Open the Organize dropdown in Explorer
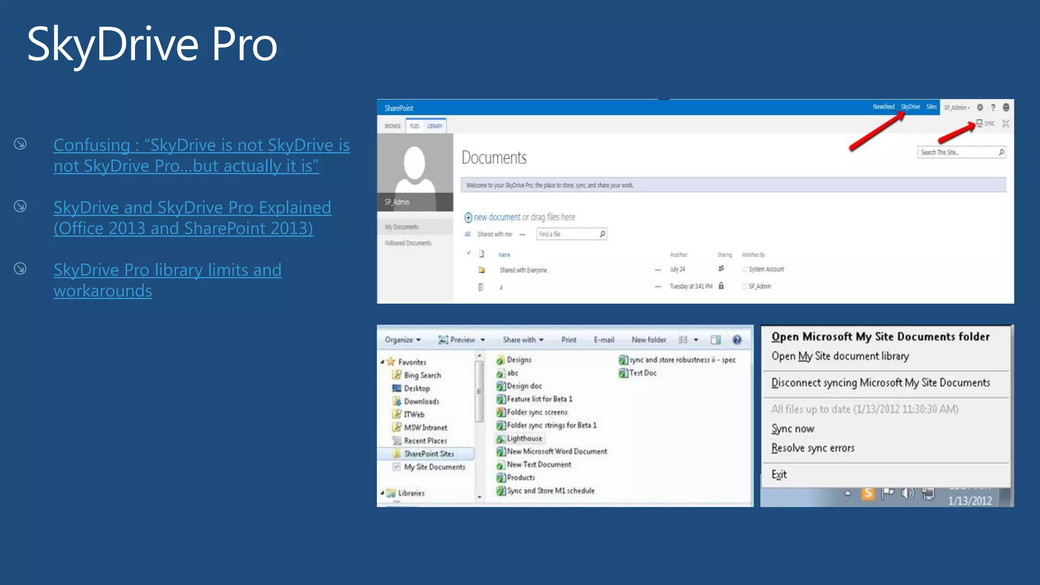1040x585 pixels. click(403, 340)
